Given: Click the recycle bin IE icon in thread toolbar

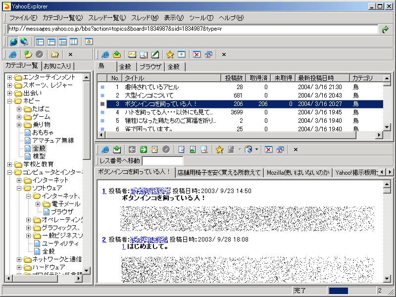Looking at the screenshot, I should pos(248,149).
